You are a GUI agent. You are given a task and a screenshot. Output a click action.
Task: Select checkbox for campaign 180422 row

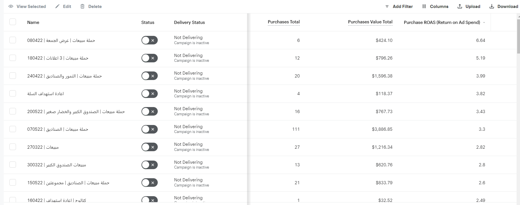[x=13, y=58]
